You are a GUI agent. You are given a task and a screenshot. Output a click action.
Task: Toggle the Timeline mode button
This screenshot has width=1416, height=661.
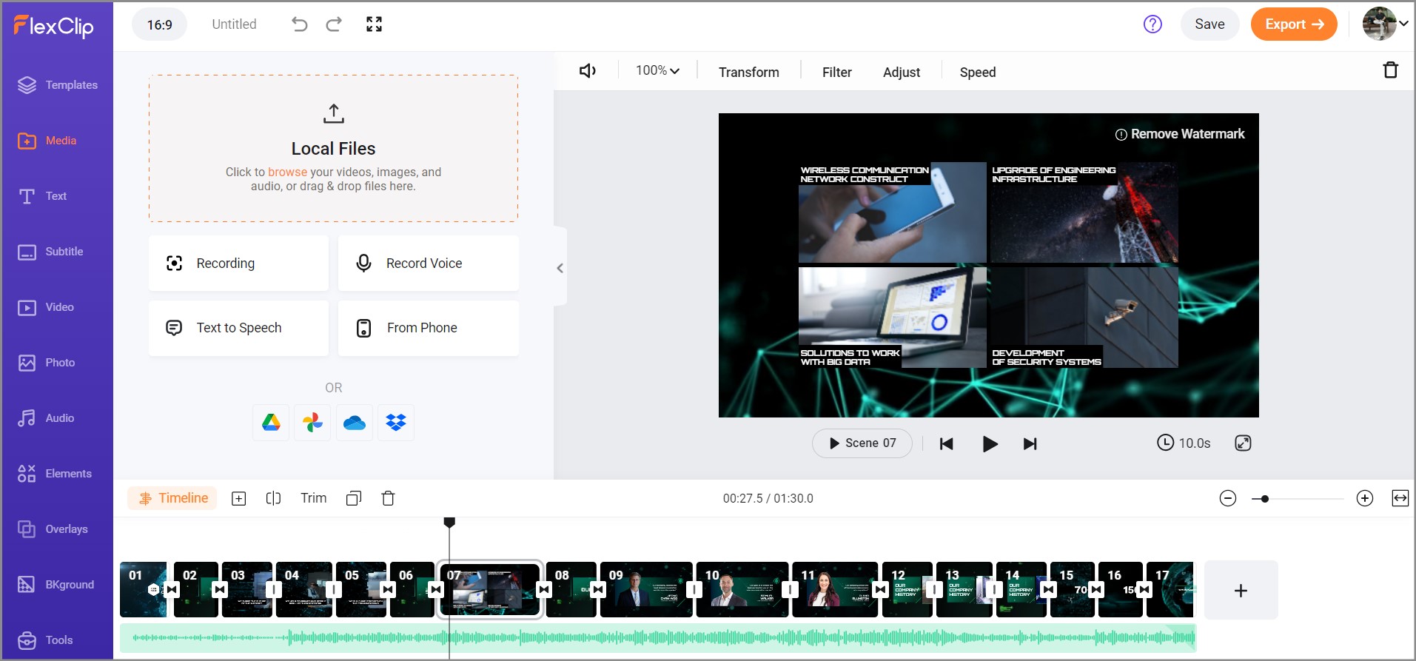pos(173,498)
